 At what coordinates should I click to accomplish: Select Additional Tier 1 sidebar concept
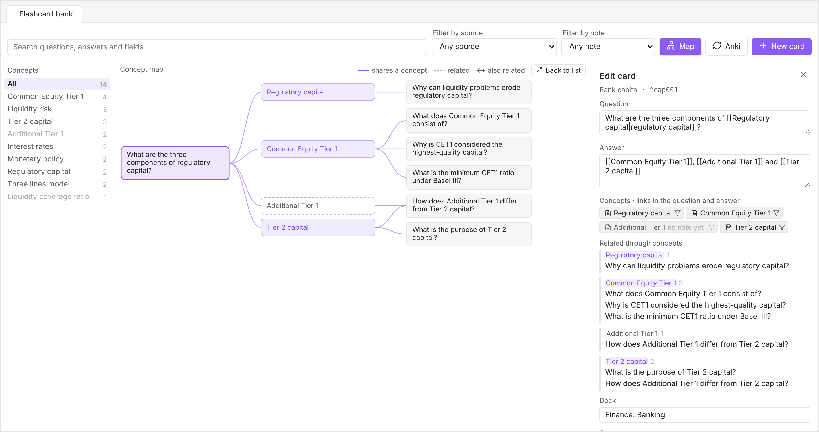(57, 134)
